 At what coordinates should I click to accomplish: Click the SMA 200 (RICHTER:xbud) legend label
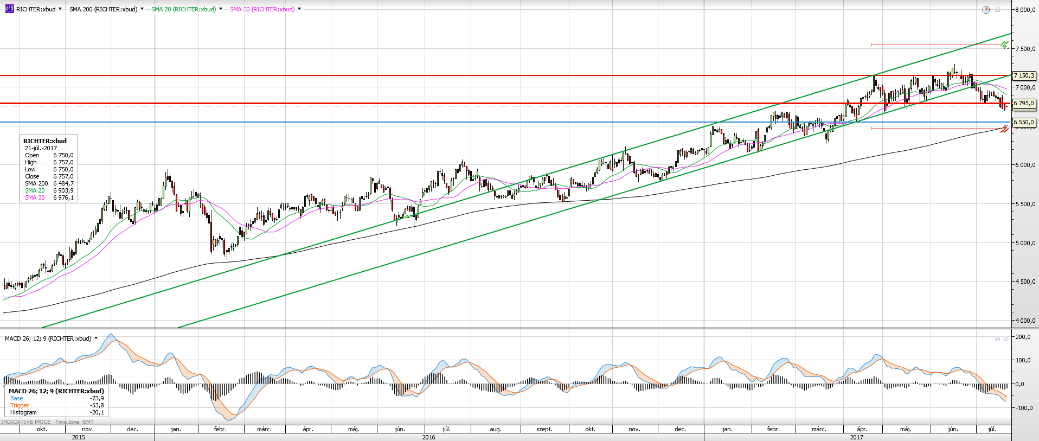click(x=103, y=9)
